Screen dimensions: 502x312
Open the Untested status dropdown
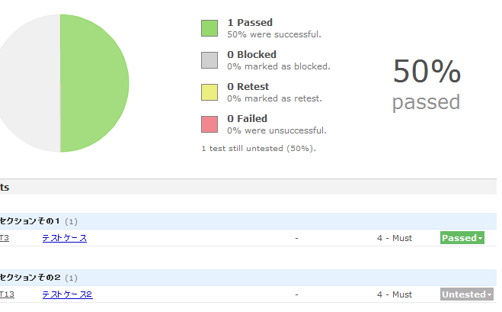(466, 294)
